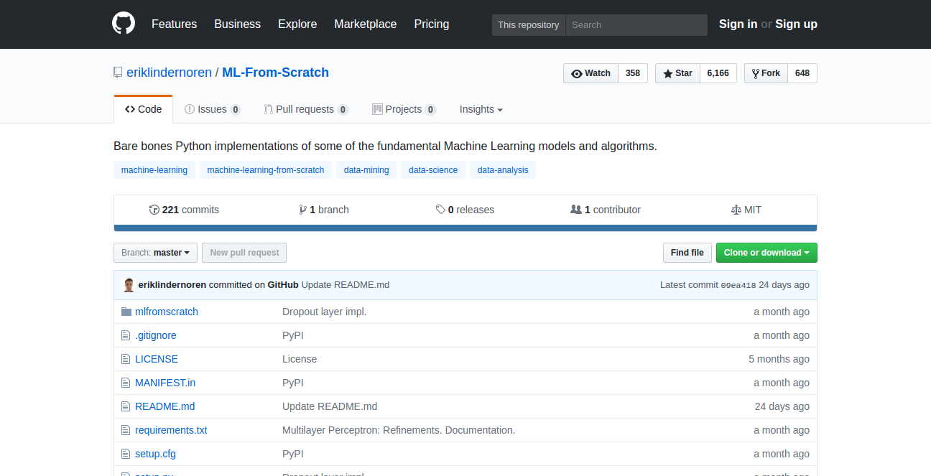Click the blue language statistics bar
The height and width of the screenshot is (476, 931).
pyautogui.click(x=465, y=228)
